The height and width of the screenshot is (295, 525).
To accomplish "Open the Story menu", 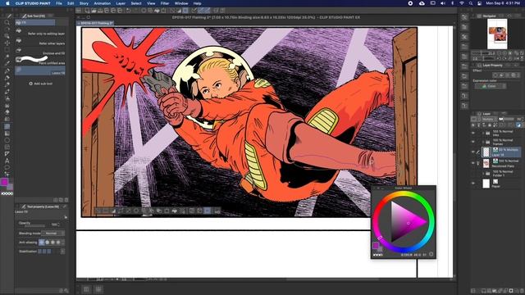I will [x=84, y=3].
